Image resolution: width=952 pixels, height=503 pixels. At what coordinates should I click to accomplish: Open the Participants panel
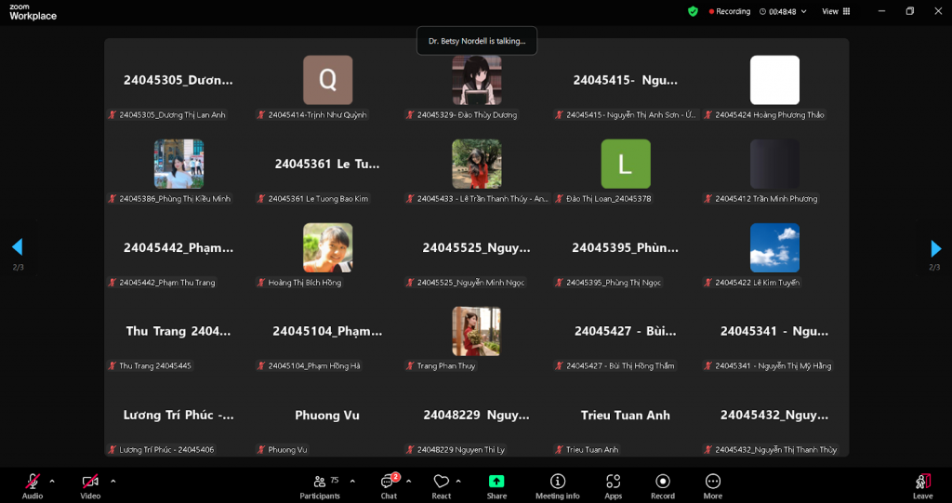coord(320,486)
